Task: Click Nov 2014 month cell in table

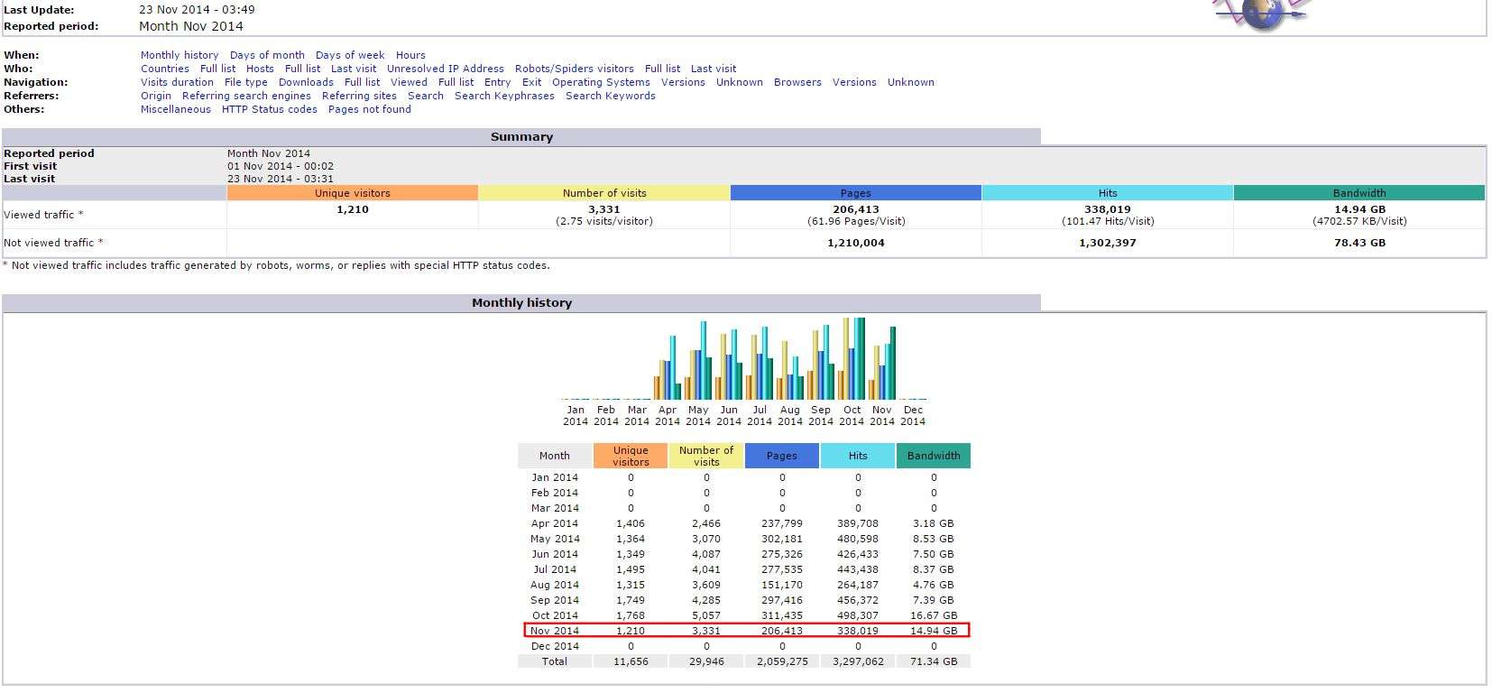Action: tap(555, 631)
